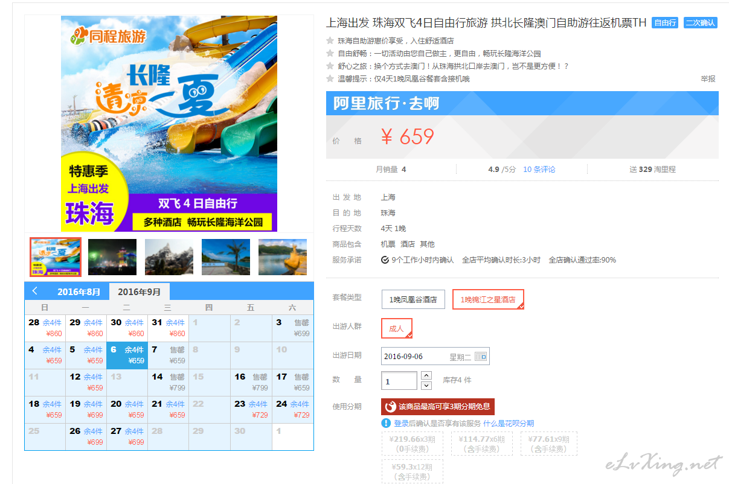Click the quantity input box

(x=399, y=381)
